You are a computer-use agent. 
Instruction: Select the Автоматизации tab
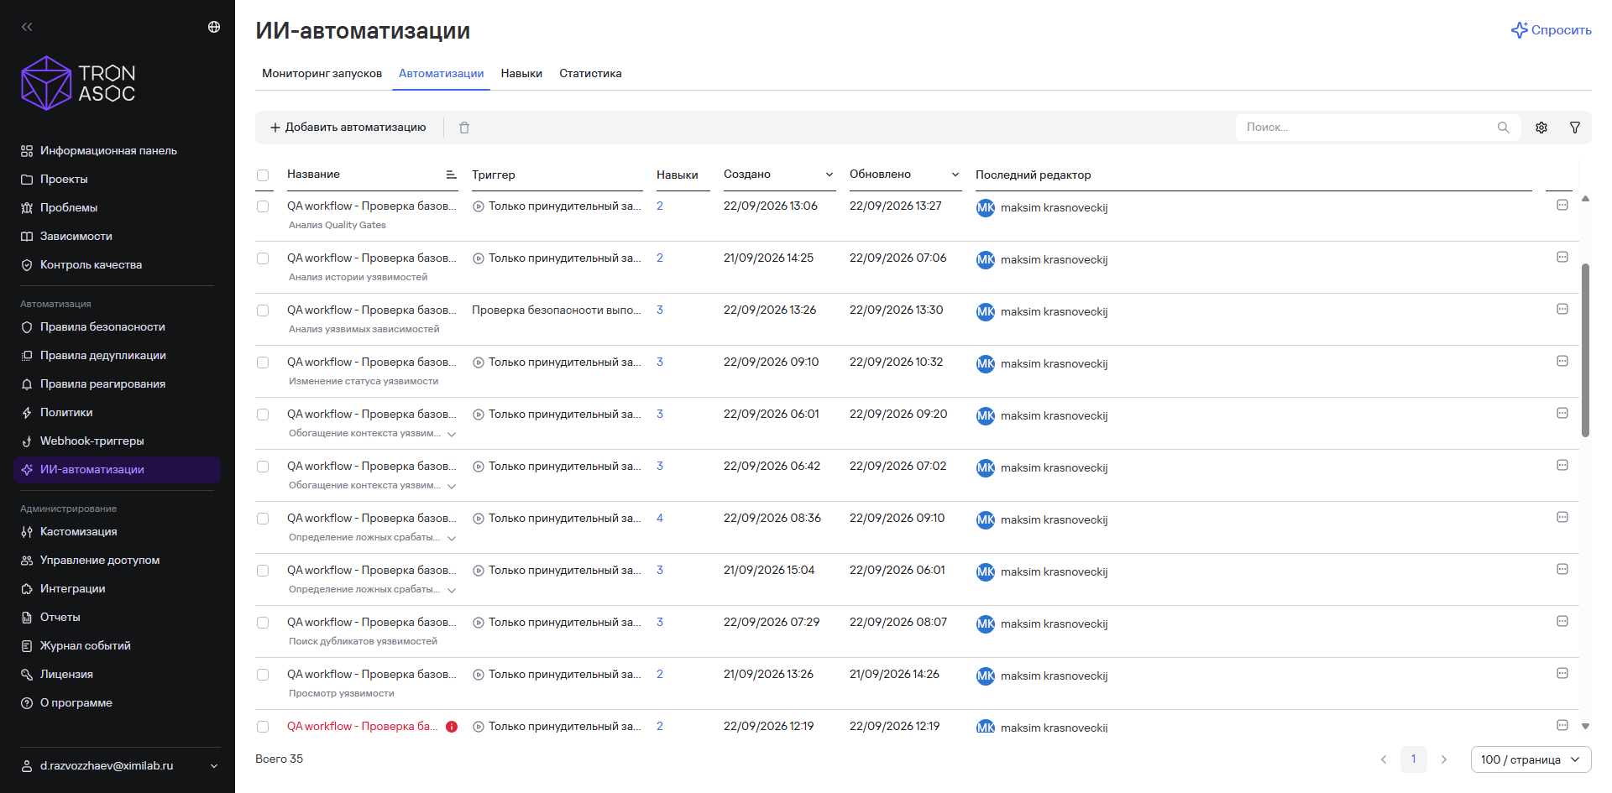click(x=441, y=74)
